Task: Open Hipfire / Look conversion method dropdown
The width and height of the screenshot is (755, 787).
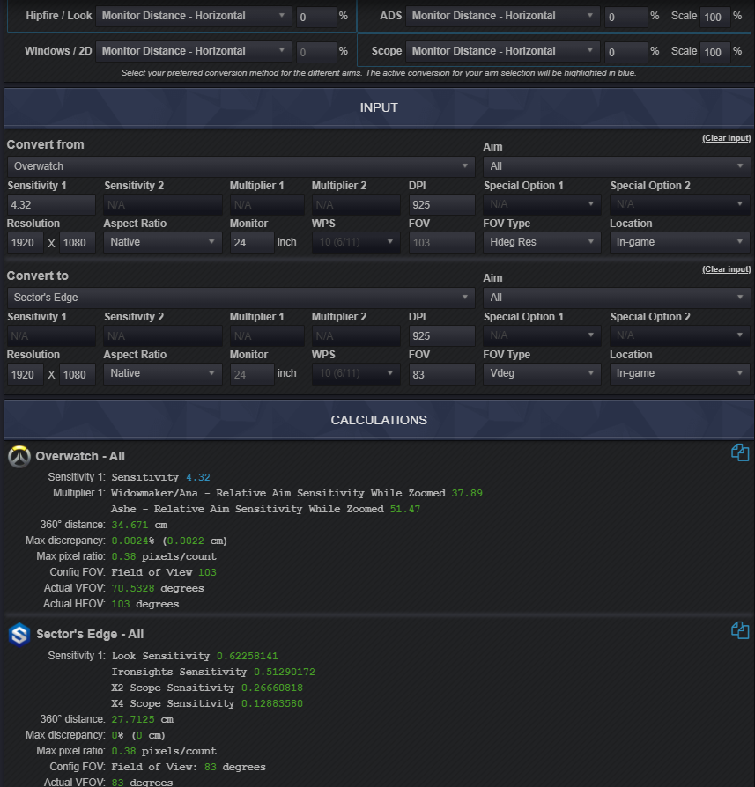Action: pos(194,16)
